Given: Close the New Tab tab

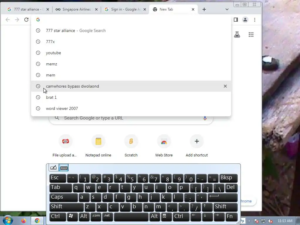Looking at the screenshot, I should tap(193, 9).
